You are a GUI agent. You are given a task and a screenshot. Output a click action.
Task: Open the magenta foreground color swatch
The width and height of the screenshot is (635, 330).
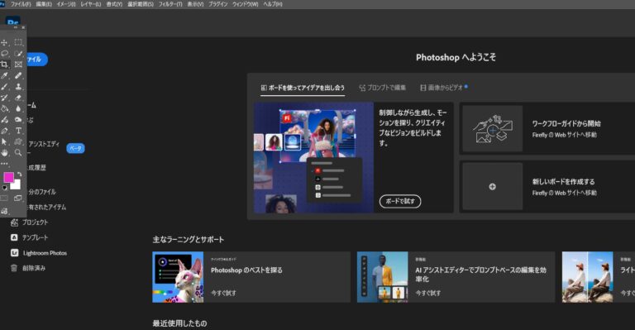click(8, 177)
